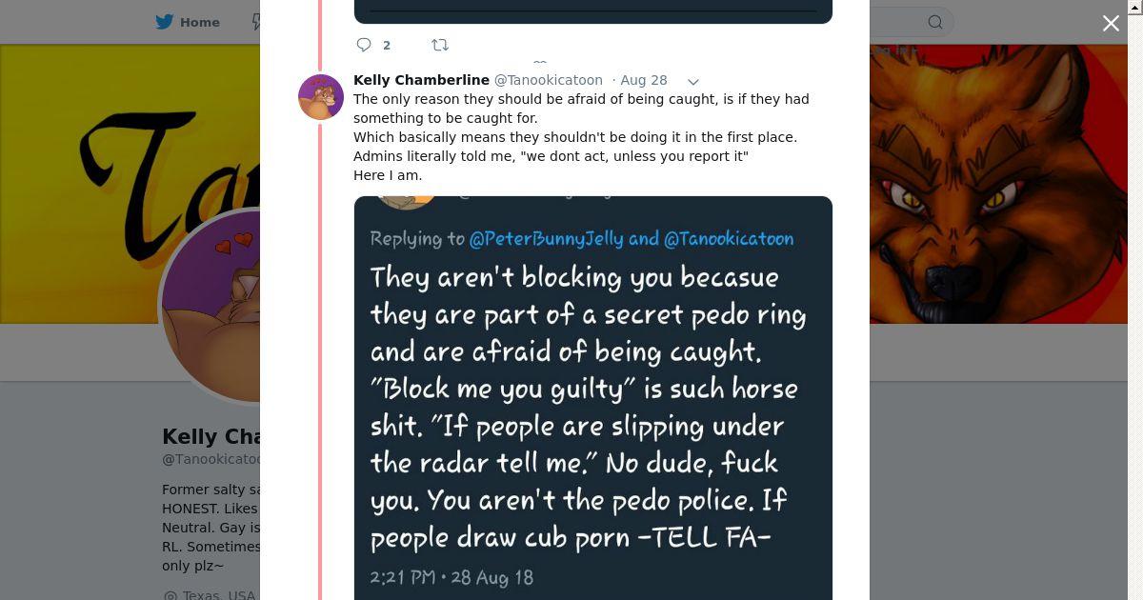
Task: Click the reply speech bubble icon
Action: click(364, 45)
